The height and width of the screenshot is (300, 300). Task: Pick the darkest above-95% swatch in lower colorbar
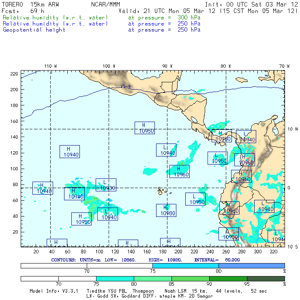[x=266, y=279]
